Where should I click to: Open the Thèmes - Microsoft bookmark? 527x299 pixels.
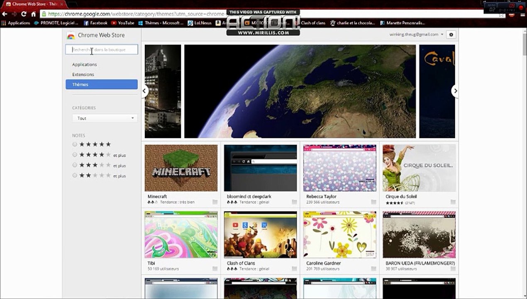(161, 23)
